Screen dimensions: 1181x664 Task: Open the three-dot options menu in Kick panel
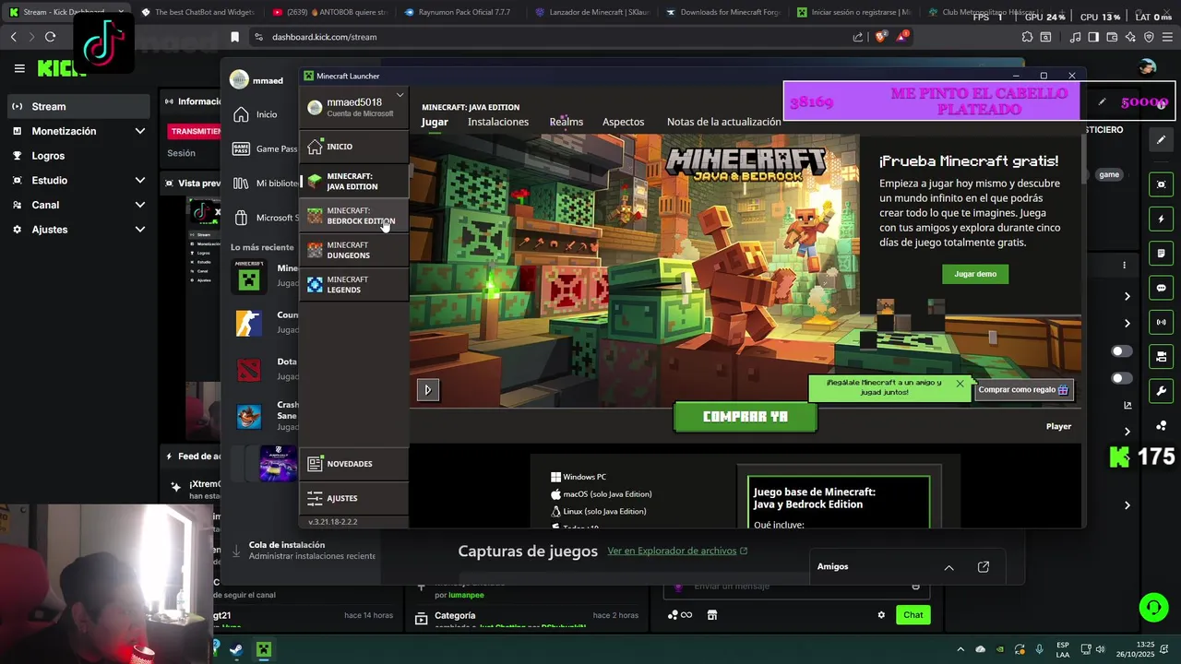click(x=1124, y=266)
